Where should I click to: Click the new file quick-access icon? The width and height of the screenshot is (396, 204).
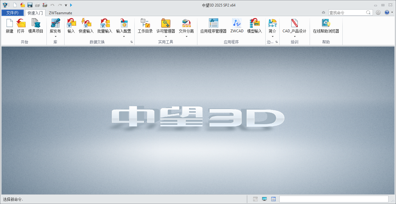[x=15, y=5]
